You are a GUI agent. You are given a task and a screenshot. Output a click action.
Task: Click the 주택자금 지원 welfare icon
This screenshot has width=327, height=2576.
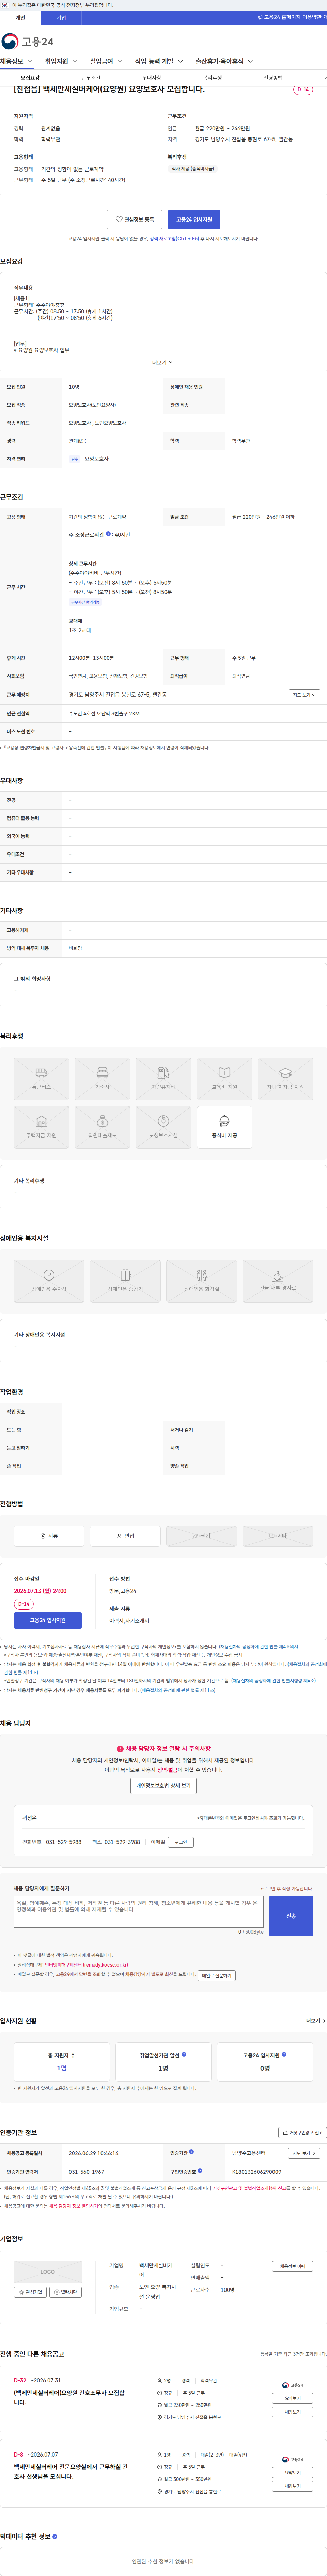tap(41, 1127)
